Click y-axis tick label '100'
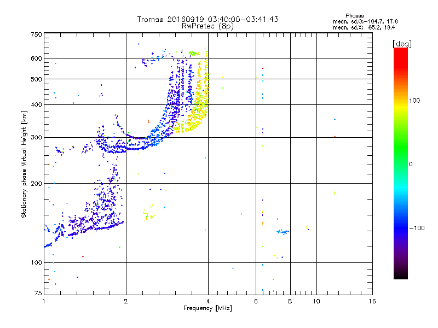 click(x=36, y=262)
